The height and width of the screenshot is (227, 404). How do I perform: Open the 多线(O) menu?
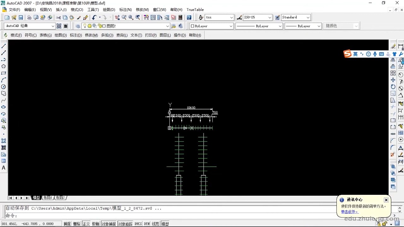(x=107, y=35)
